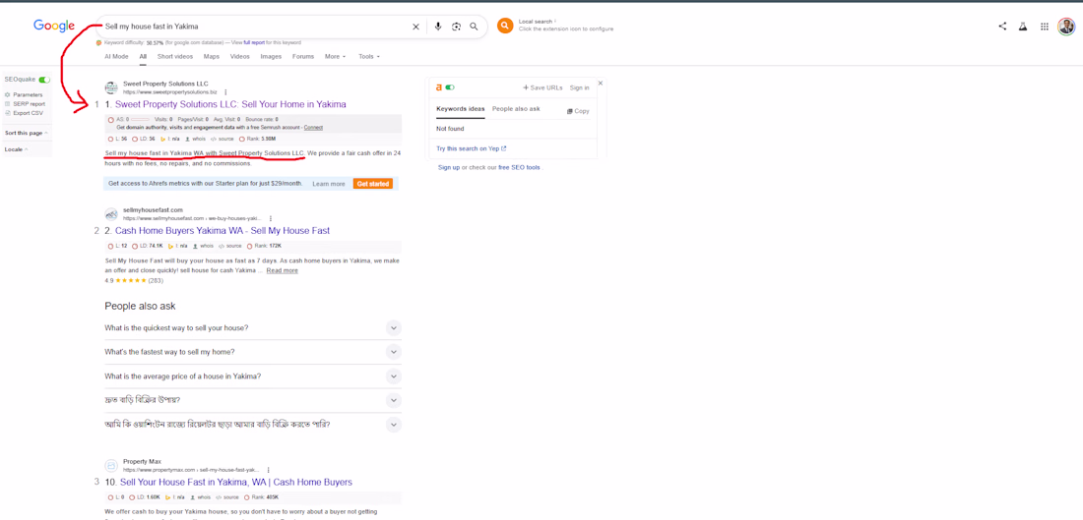Click the share icon in the header
This screenshot has height=520, width=1083.
click(1002, 27)
